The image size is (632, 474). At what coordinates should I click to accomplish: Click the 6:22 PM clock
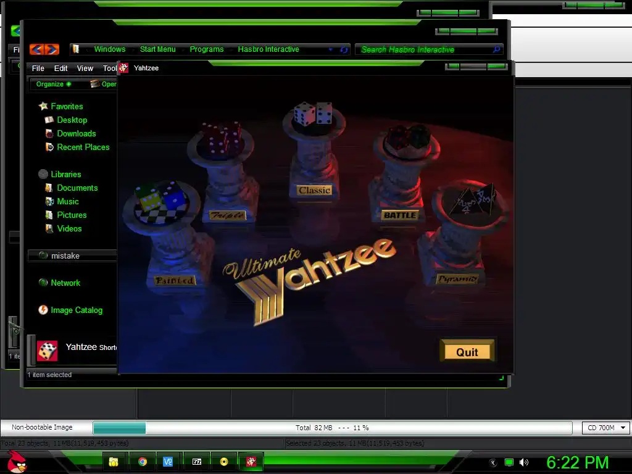[577, 462]
